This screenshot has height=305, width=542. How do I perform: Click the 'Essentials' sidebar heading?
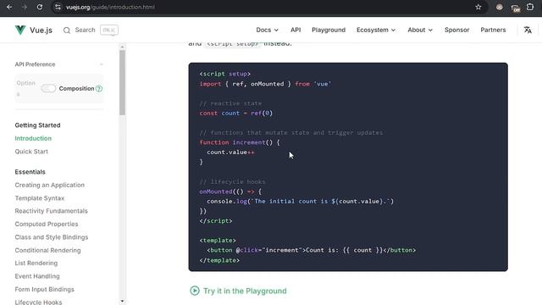point(30,172)
